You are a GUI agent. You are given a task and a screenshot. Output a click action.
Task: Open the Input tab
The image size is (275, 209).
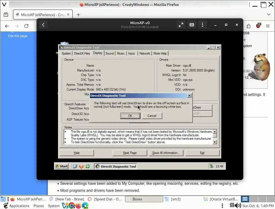(x=132, y=53)
